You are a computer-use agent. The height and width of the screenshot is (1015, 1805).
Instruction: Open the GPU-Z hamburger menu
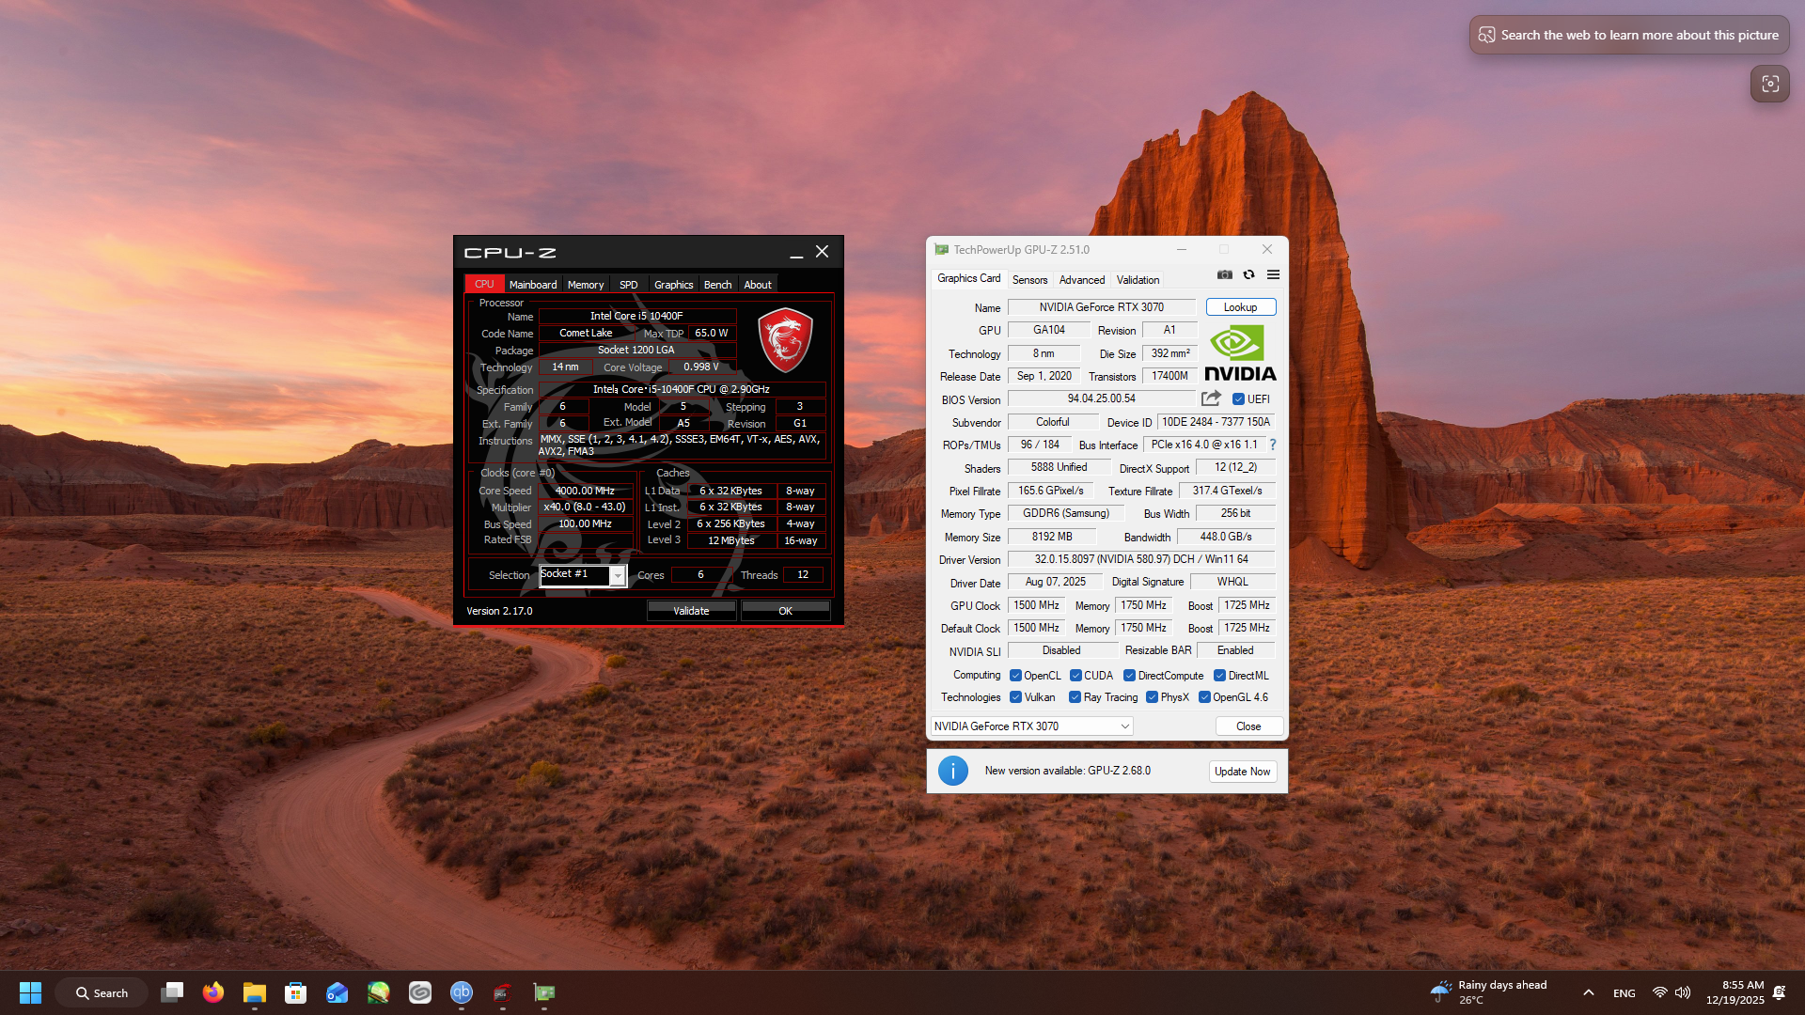click(1273, 275)
